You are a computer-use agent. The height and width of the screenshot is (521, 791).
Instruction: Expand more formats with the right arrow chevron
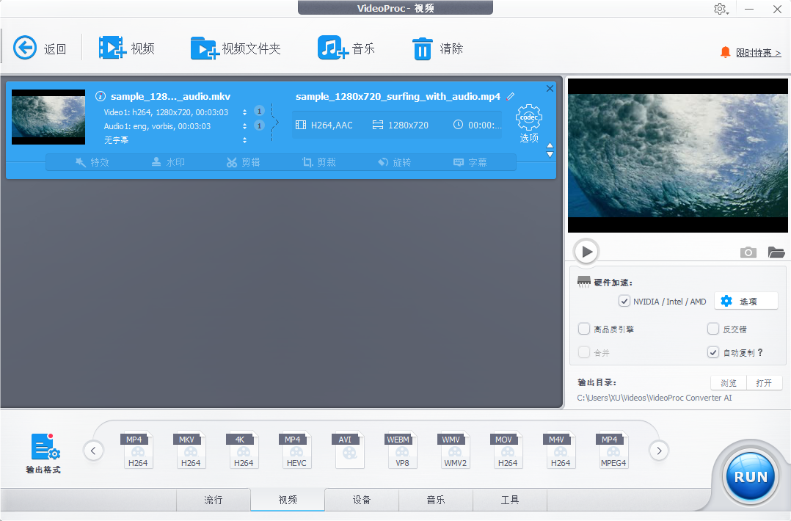pos(658,450)
